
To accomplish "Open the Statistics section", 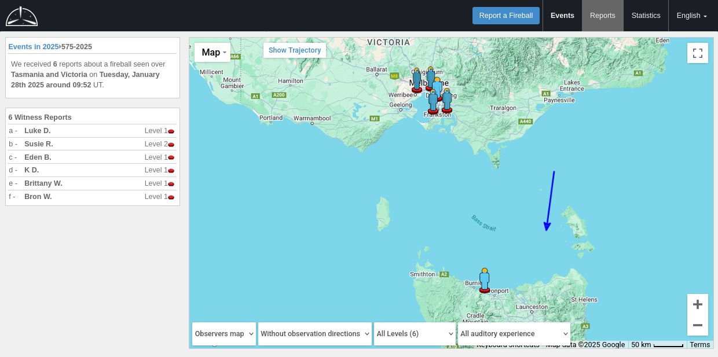I will pyautogui.click(x=646, y=16).
